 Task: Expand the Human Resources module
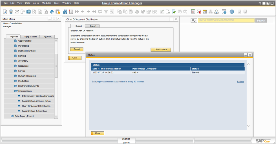(27, 76)
